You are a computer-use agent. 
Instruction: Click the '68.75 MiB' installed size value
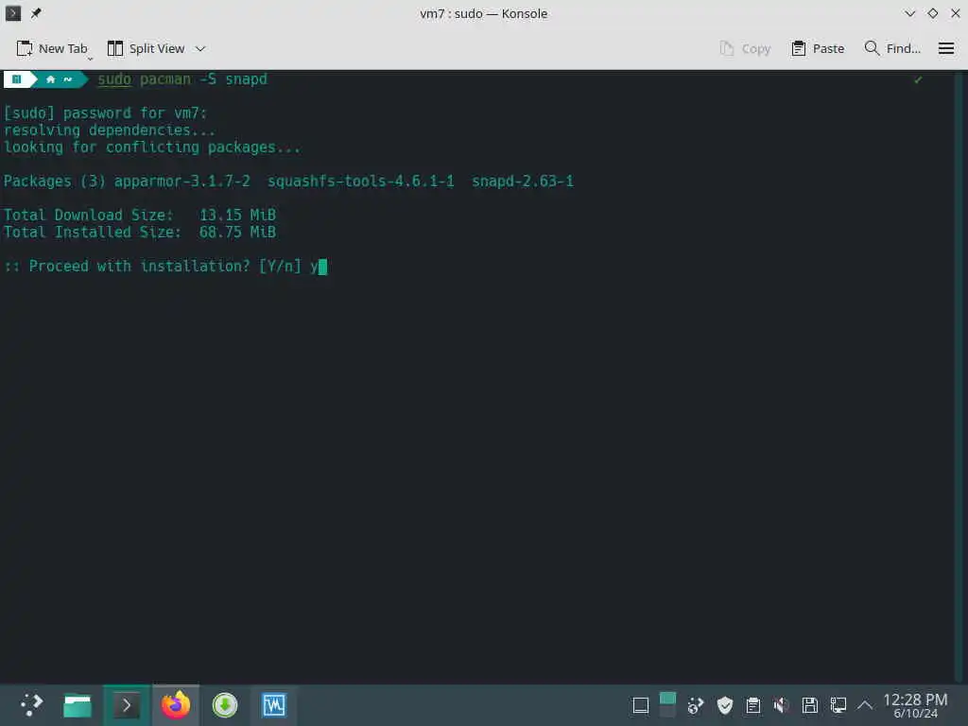click(x=237, y=233)
